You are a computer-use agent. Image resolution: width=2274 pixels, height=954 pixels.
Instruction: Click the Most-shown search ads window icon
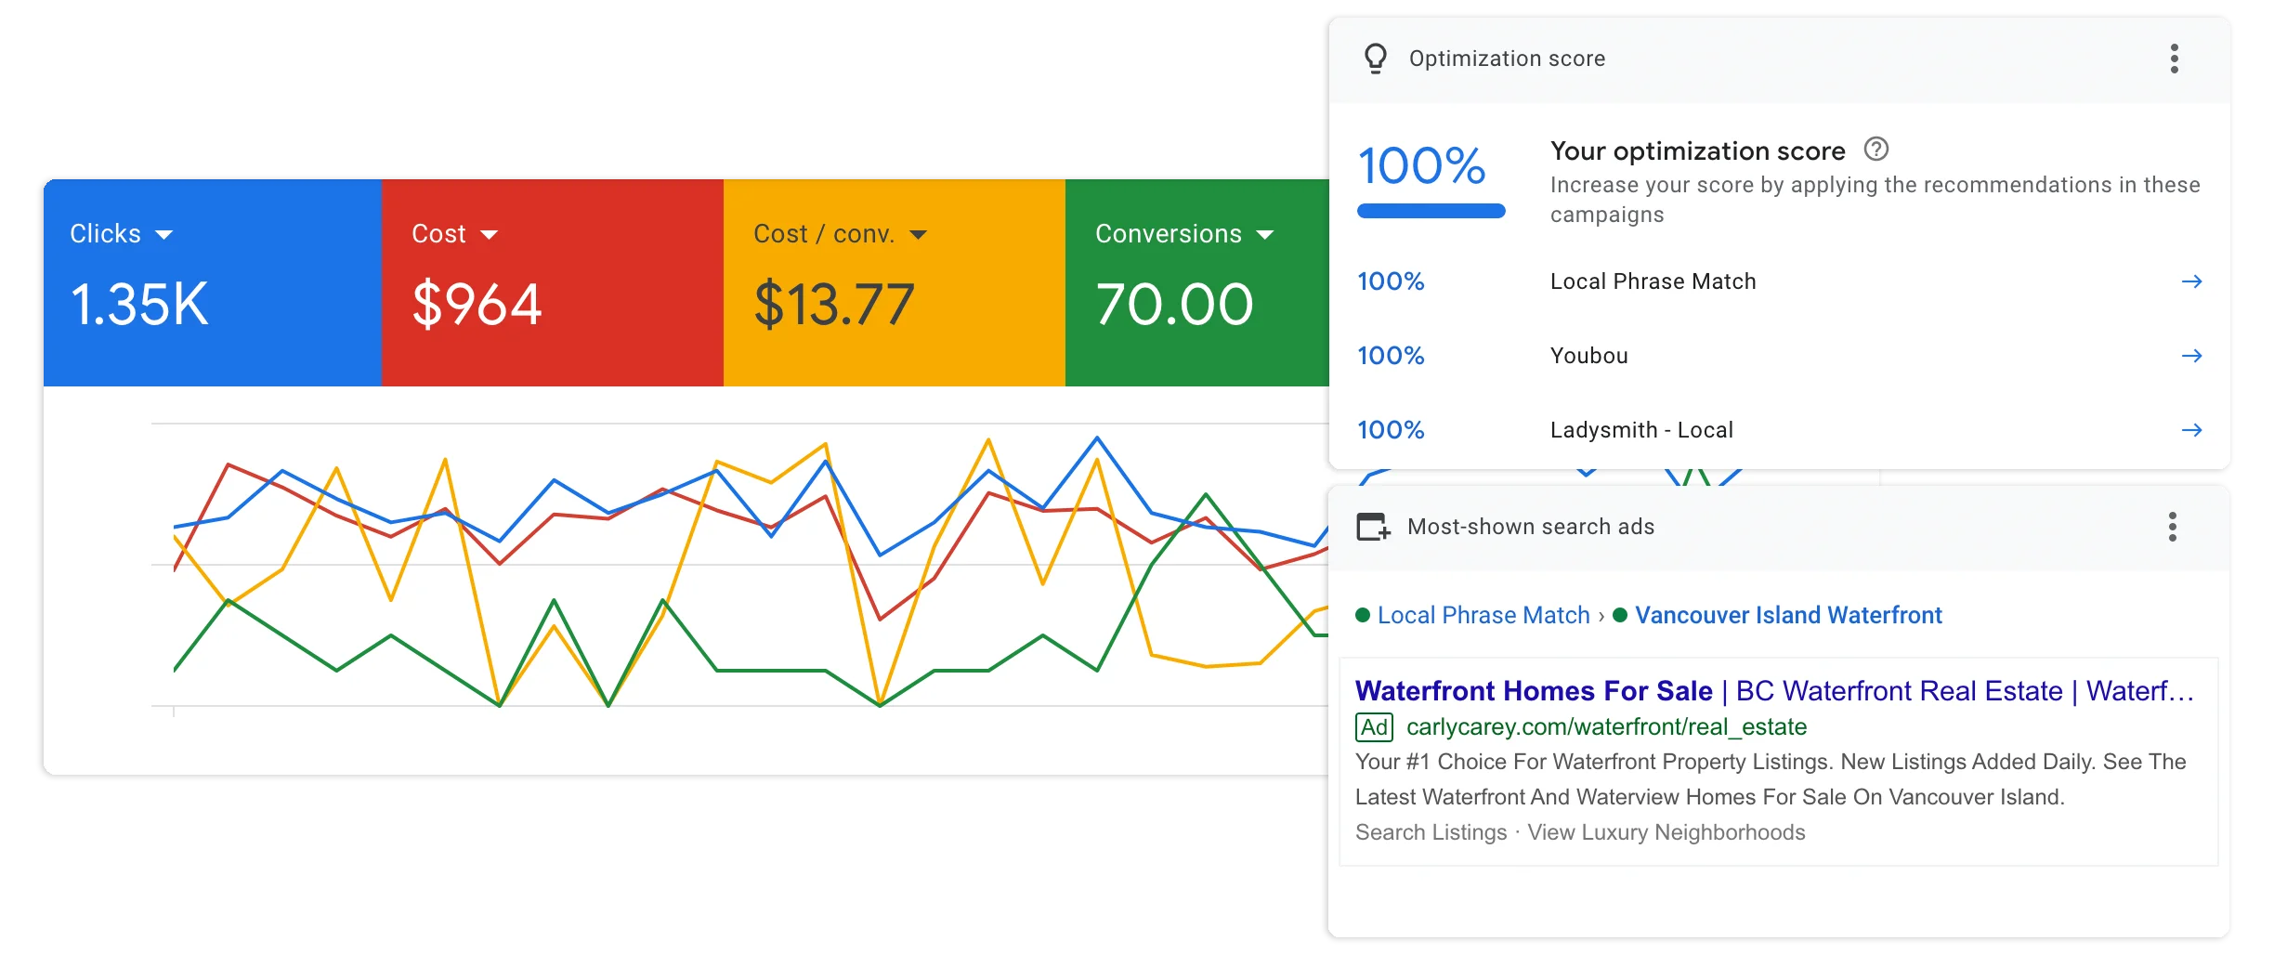1373,527
